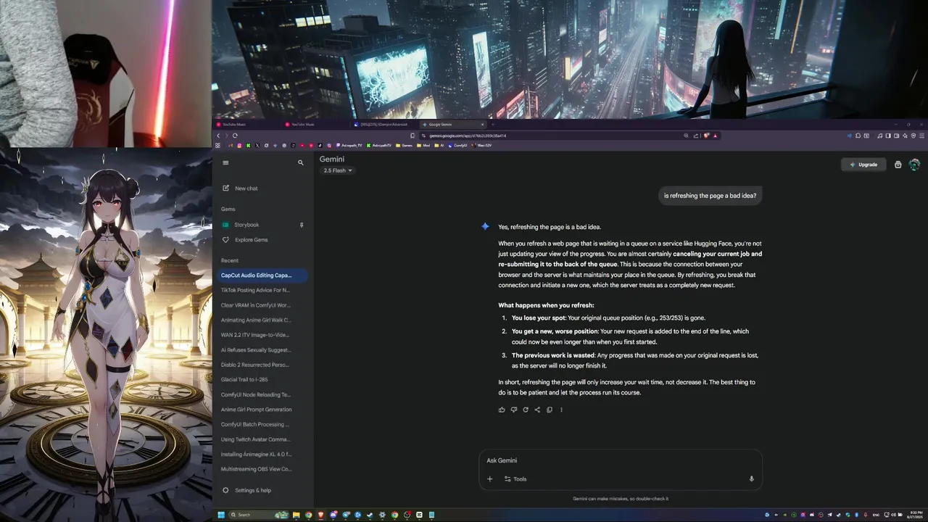Viewport: 928px width, 522px height.
Task: Click the gemini.google.com address bar
Action: 551,136
